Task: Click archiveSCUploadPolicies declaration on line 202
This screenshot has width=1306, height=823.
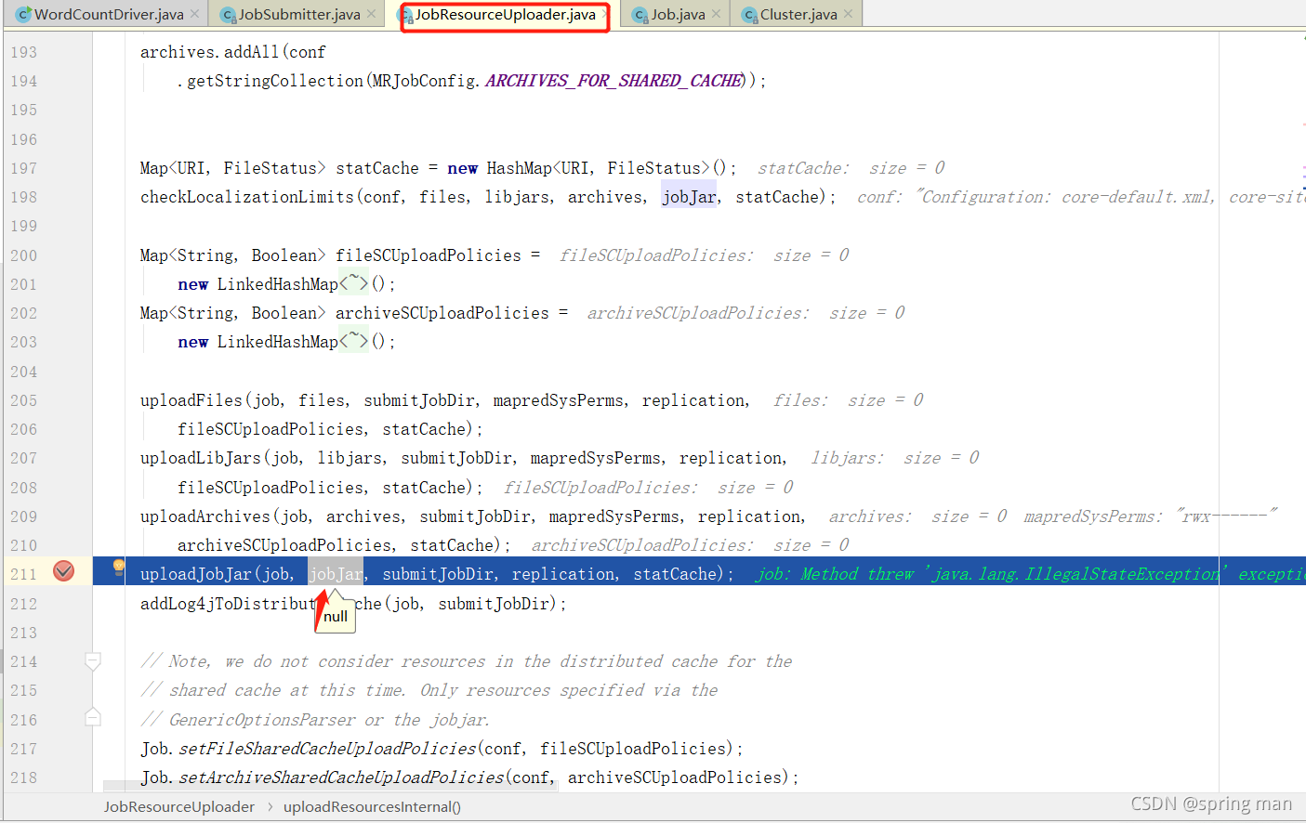Action: tap(442, 313)
